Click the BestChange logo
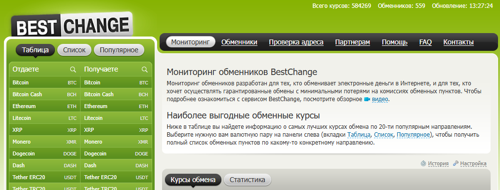Image resolution: width=500 pixels, height=190 pixels. pos(72,25)
